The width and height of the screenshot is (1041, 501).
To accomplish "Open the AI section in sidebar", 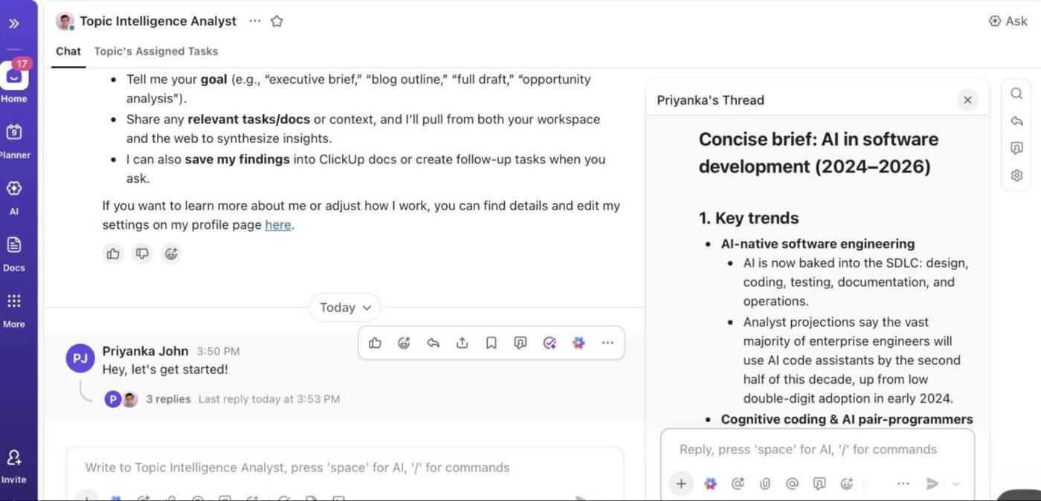I will [x=14, y=195].
